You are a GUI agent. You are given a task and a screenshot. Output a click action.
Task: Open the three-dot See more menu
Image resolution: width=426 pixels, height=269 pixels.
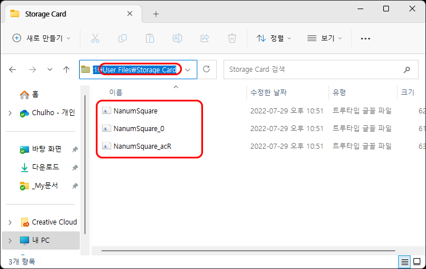(x=366, y=39)
